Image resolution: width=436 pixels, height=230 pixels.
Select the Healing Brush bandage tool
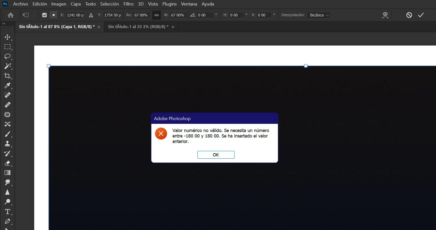click(x=8, y=105)
